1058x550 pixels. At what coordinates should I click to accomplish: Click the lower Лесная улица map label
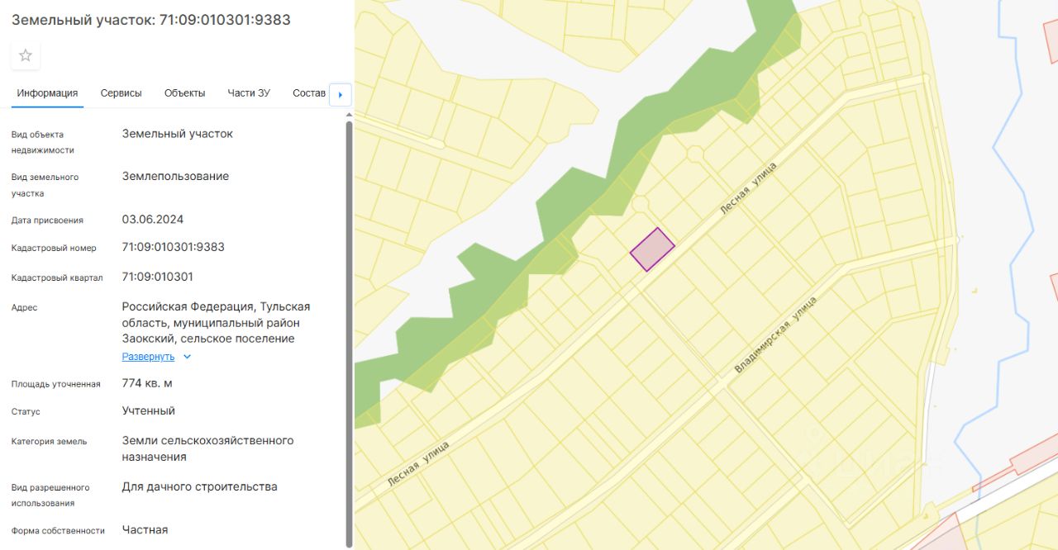point(417,463)
